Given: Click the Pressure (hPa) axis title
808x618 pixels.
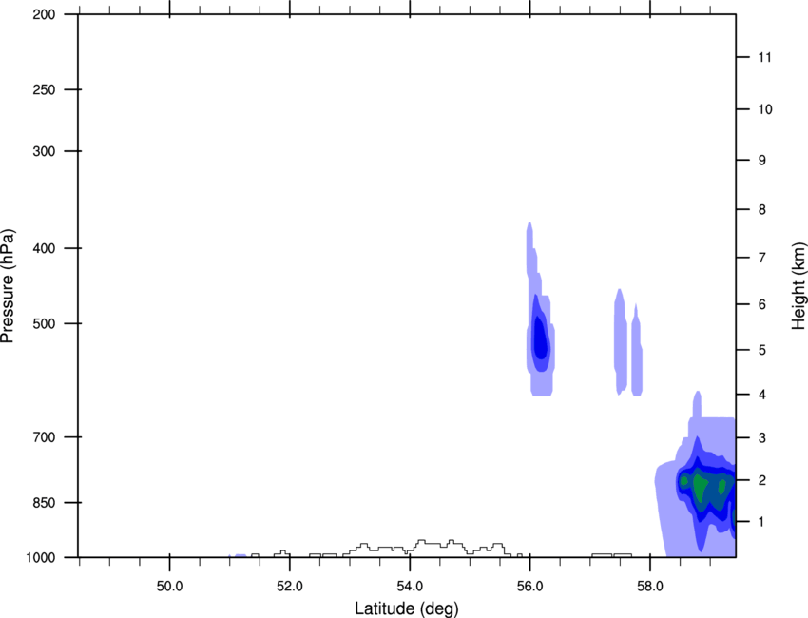Looking at the screenshot, I should tap(8, 286).
